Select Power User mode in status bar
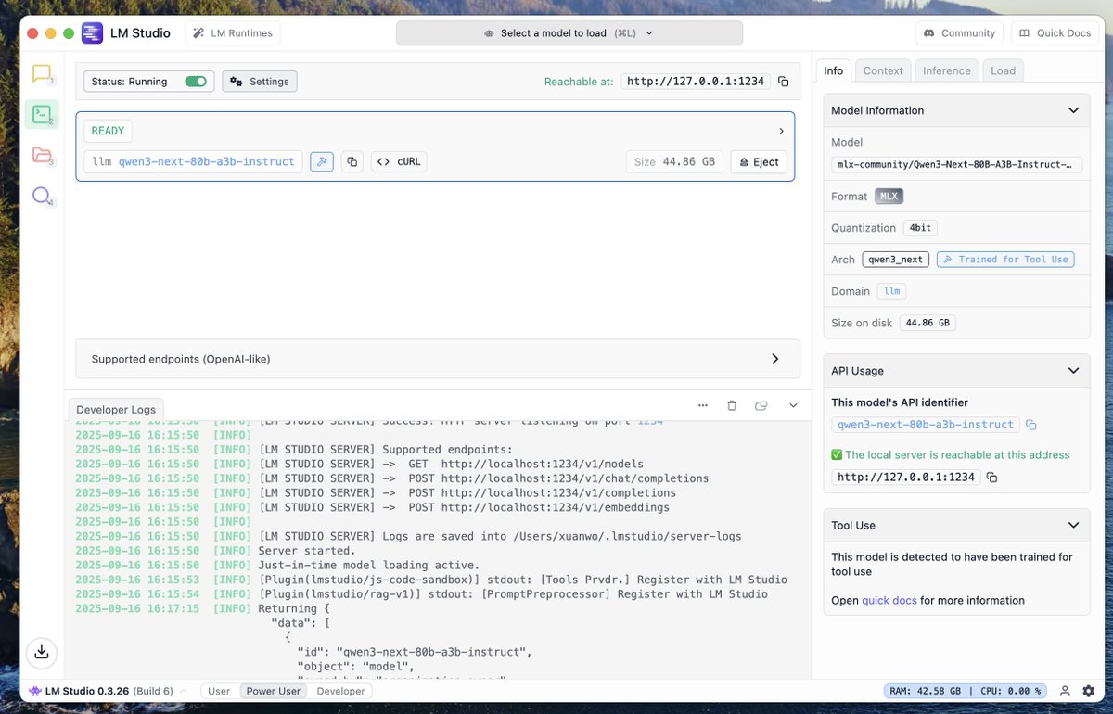The image size is (1113, 714). (273, 691)
